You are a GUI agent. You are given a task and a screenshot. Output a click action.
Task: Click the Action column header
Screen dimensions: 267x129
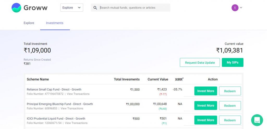point(213,79)
